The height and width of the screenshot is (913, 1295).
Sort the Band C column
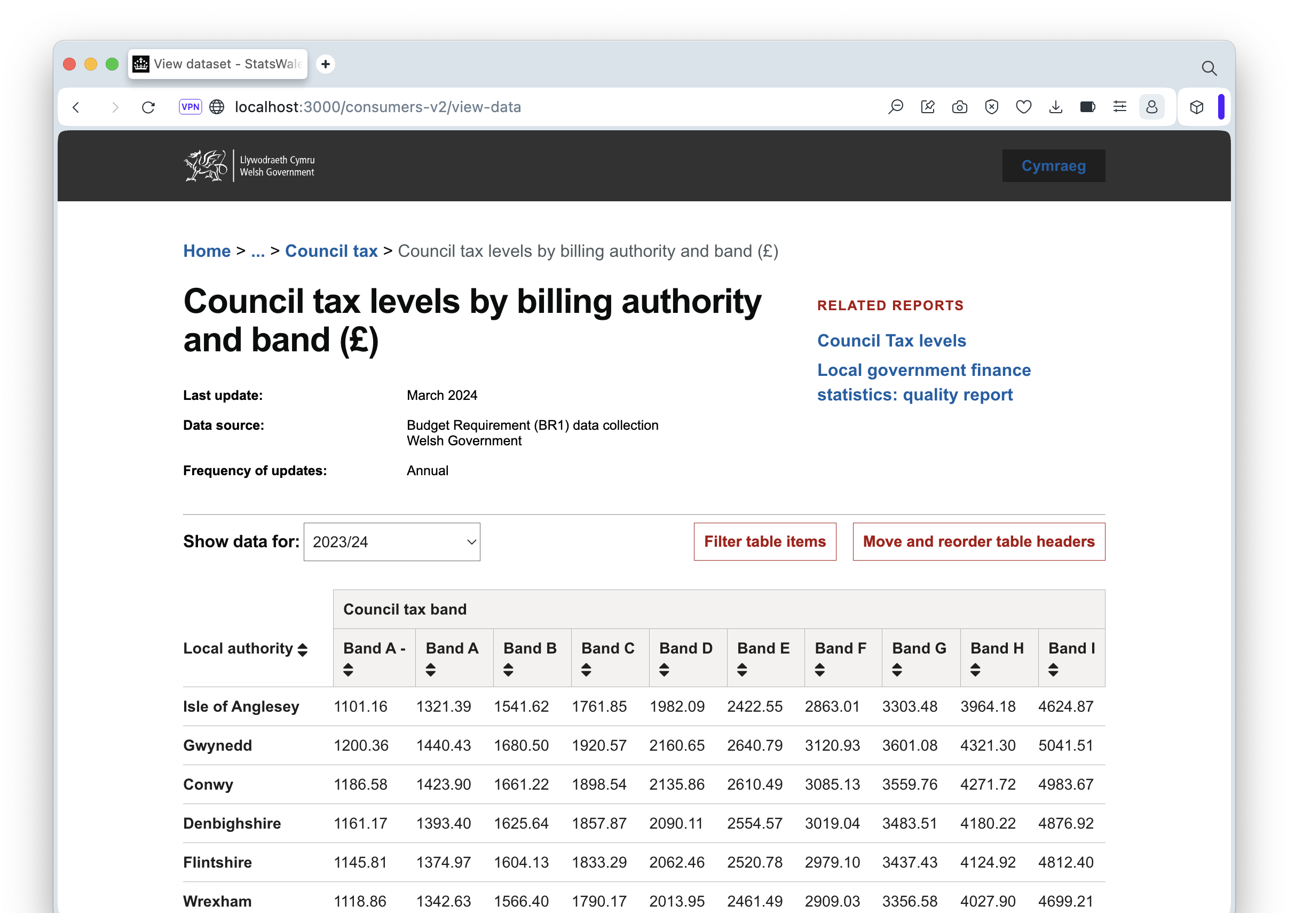tap(586, 670)
